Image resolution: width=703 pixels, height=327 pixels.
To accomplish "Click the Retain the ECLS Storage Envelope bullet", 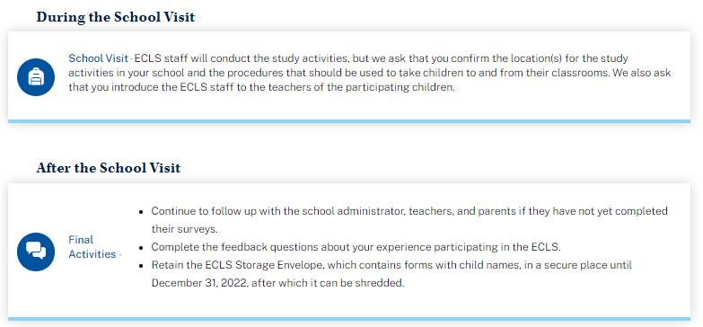I will (391, 274).
